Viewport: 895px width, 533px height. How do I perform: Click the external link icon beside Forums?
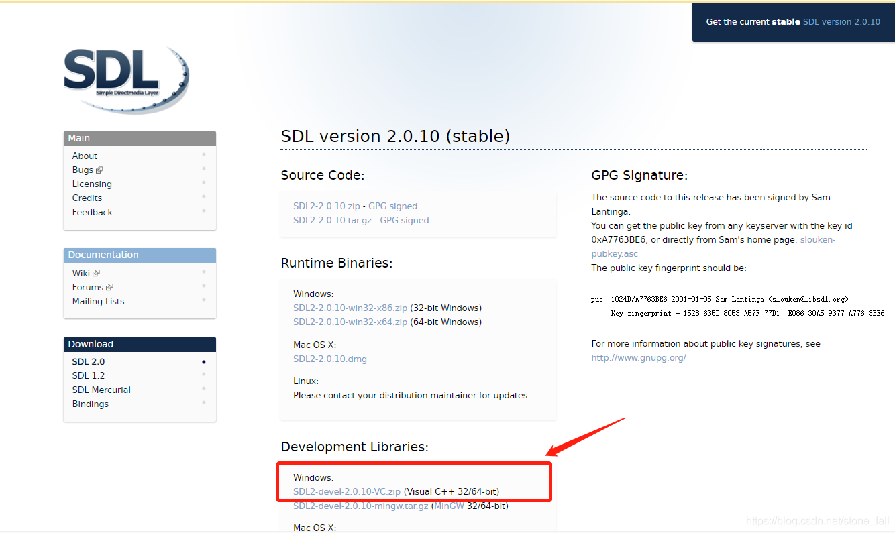click(109, 287)
